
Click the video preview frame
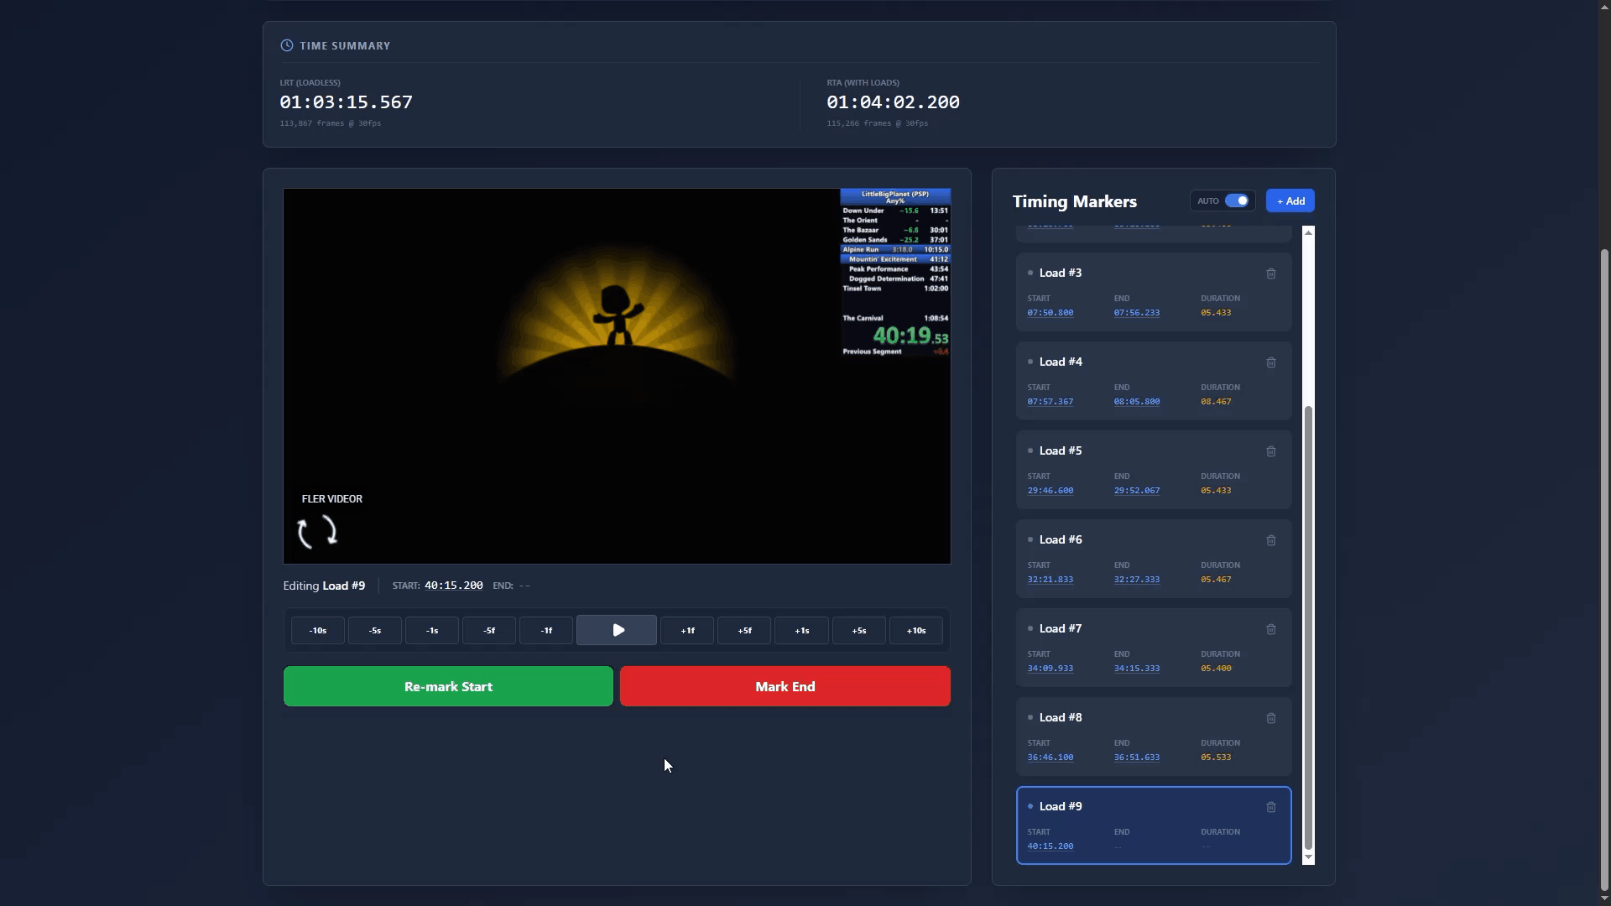pyautogui.click(x=617, y=376)
